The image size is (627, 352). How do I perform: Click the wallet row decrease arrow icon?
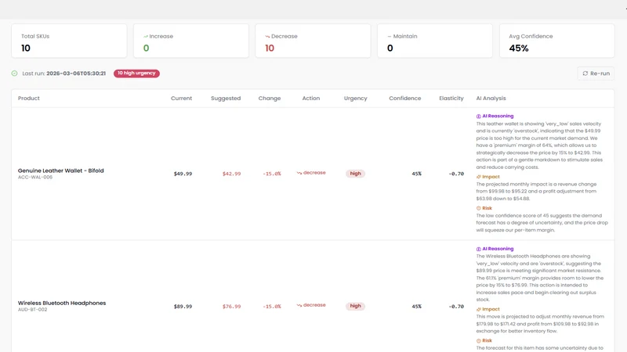coord(299,173)
